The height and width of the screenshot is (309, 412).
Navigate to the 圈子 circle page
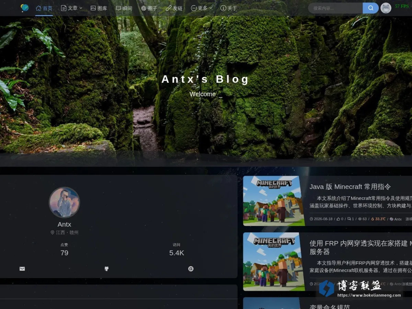pos(149,8)
